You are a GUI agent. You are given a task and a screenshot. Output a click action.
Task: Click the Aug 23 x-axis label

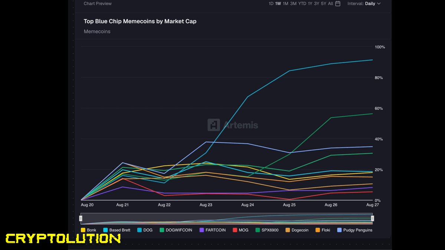pyautogui.click(x=206, y=204)
